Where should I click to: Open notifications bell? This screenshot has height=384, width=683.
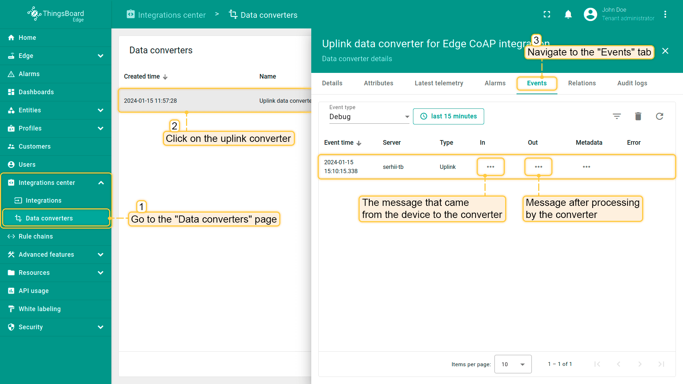click(568, 14)
